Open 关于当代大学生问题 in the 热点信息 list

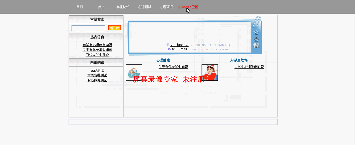97,50
